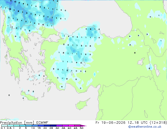Click the 15–20 mm blue legend swatch
The width and height of the screenshot is (167, 129).
(x=41, y=126)
